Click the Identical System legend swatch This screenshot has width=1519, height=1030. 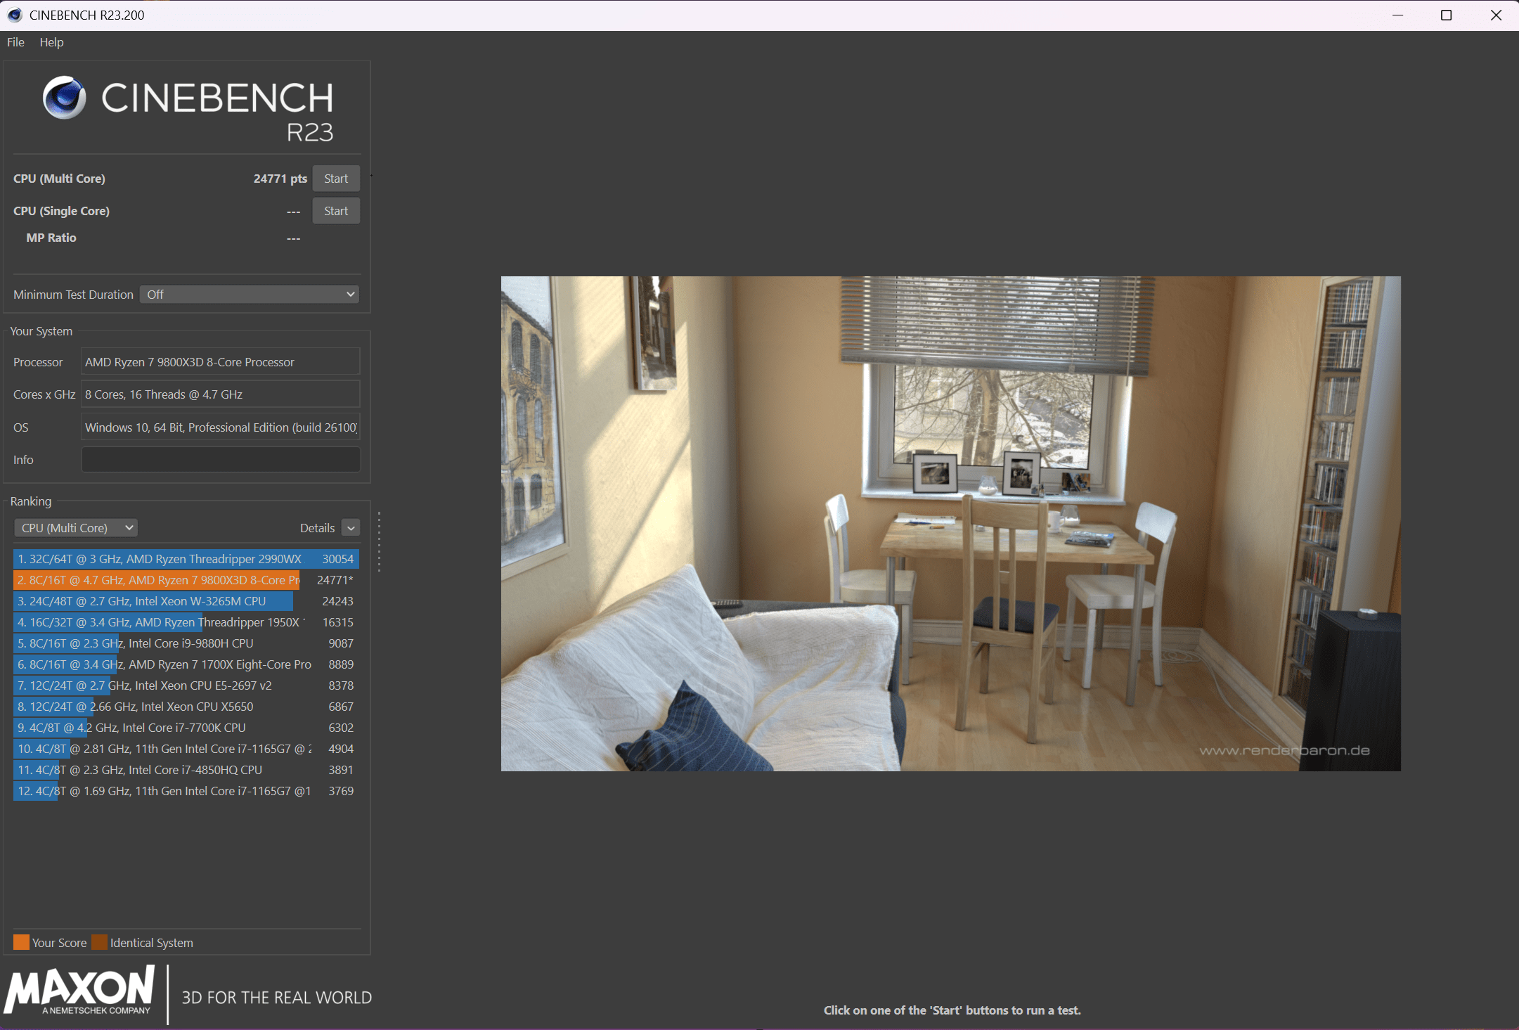click(x=99, y=942)
